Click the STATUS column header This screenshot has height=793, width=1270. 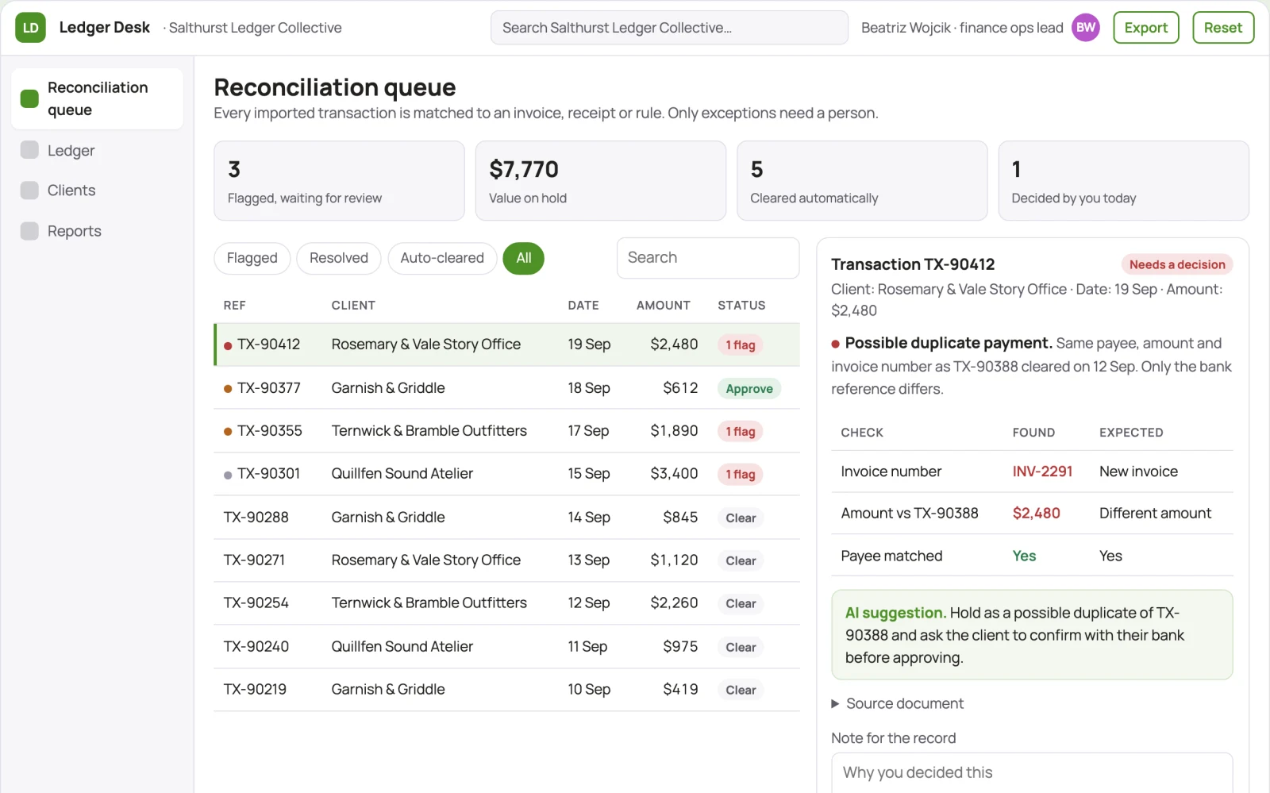(742, 306)
